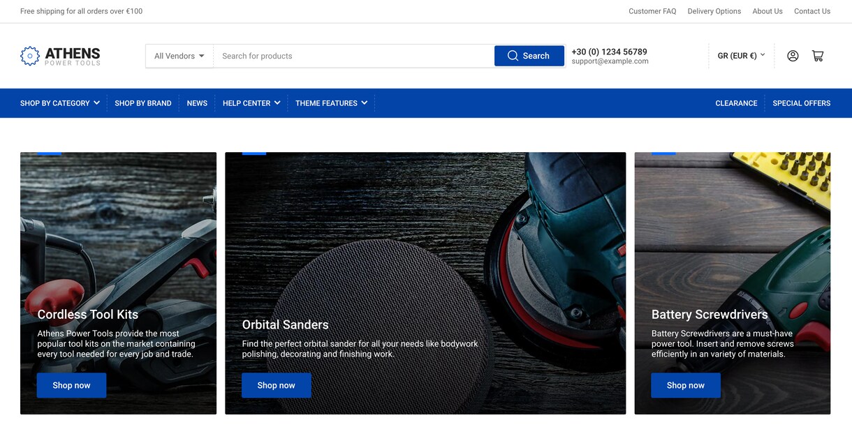This screenshot has width=852, height=427.
Task: Open the shopping cart icon
Action: (818, 56)
